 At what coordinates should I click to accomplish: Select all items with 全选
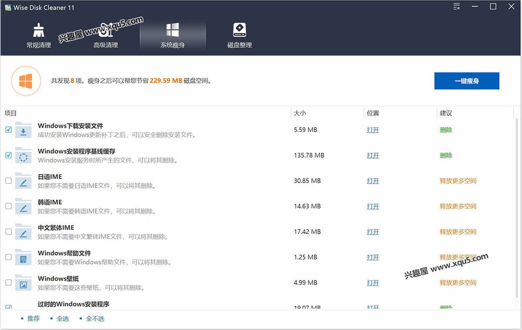[x=63, y=319]
